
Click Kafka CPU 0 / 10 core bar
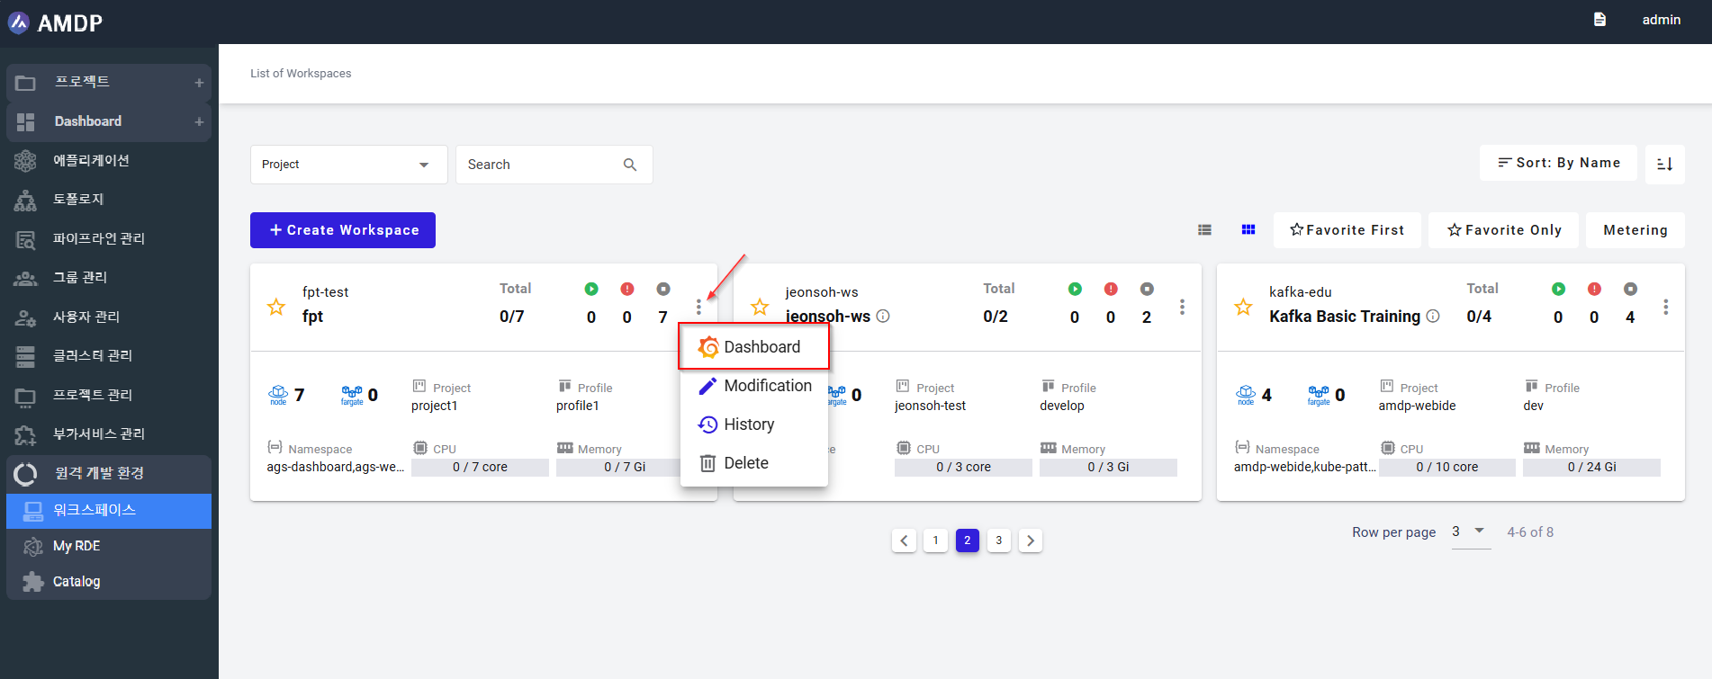[1446, 468]
